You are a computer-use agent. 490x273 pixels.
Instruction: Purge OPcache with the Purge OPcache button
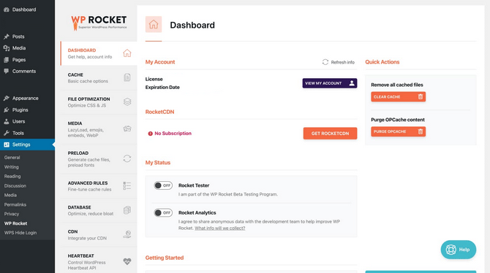pyautogui.click(x=398, y=131)
